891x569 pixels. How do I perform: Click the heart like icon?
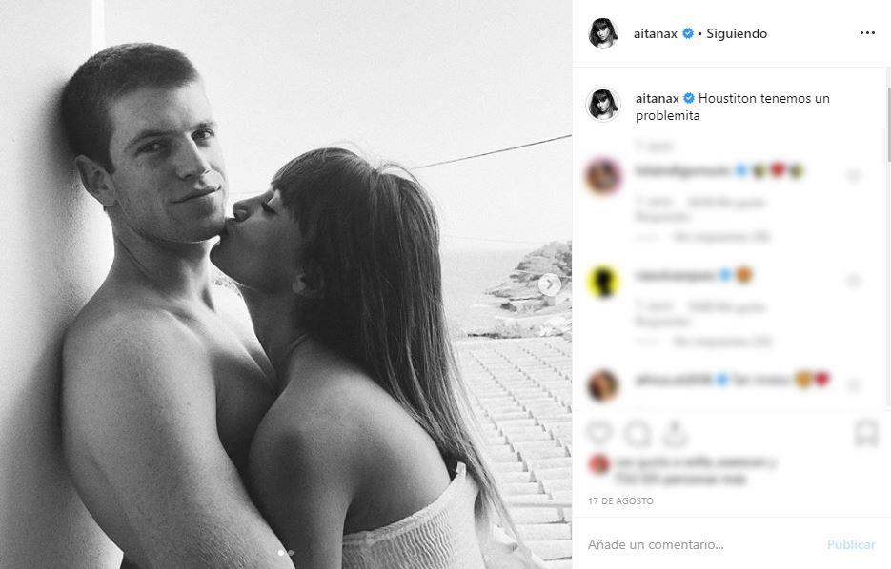pos(599,434)
